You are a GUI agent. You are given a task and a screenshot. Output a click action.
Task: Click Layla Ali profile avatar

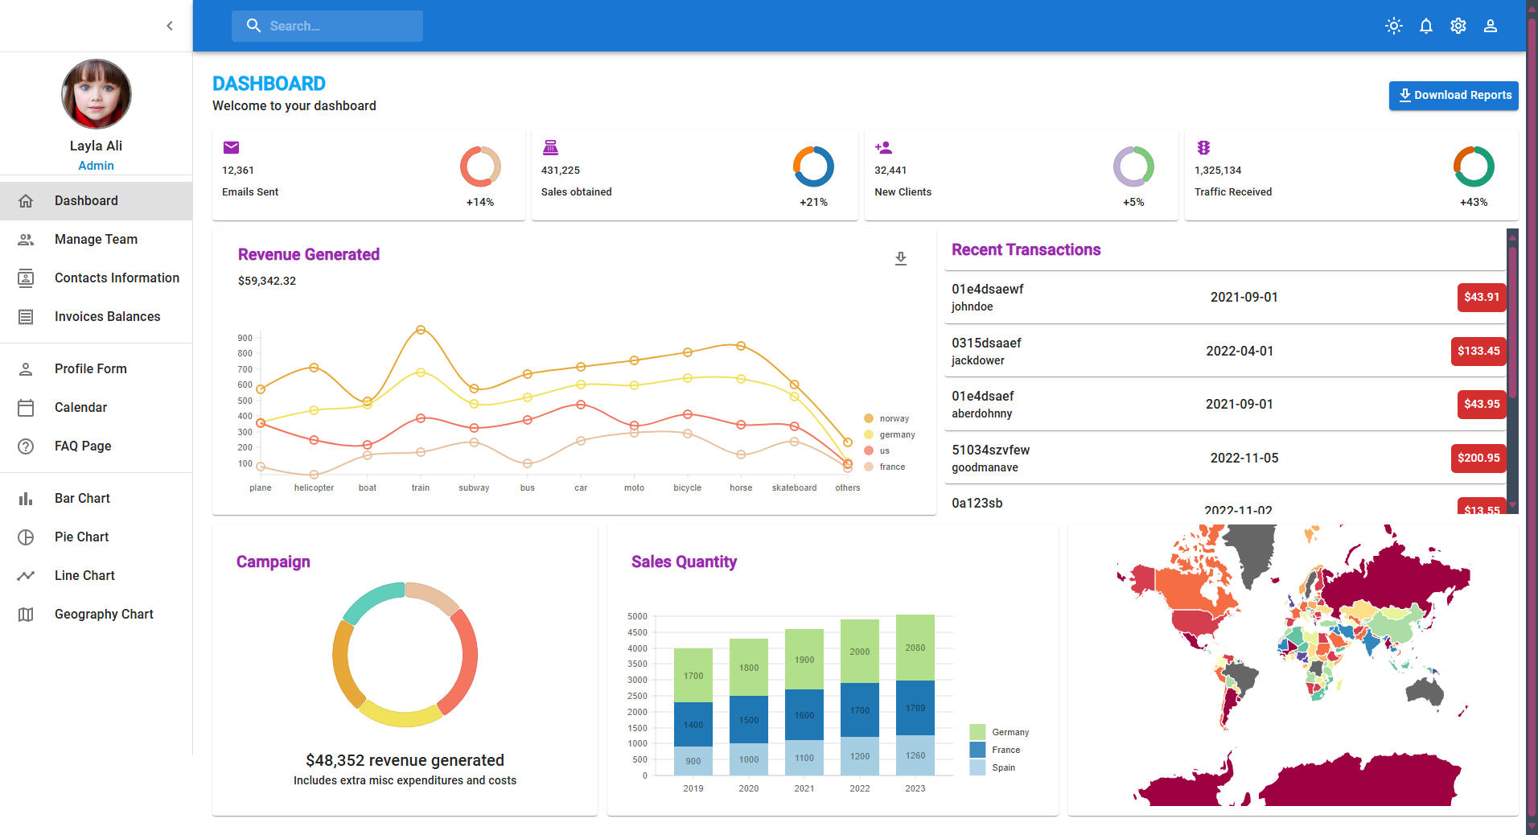click(x=97, y=93)
